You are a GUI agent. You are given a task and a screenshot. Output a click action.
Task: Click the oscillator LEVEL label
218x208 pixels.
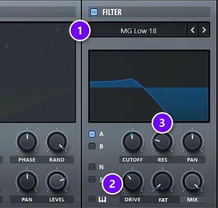click(x=57, y=200)
